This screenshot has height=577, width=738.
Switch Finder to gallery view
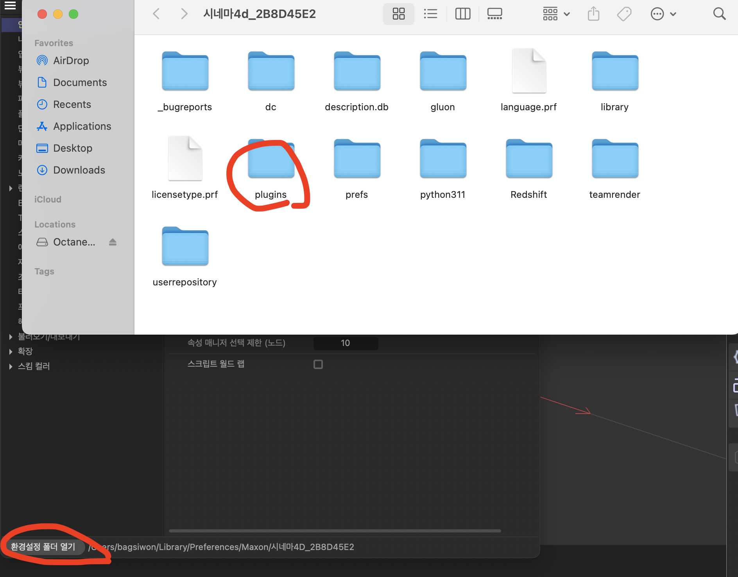point(494,14)
